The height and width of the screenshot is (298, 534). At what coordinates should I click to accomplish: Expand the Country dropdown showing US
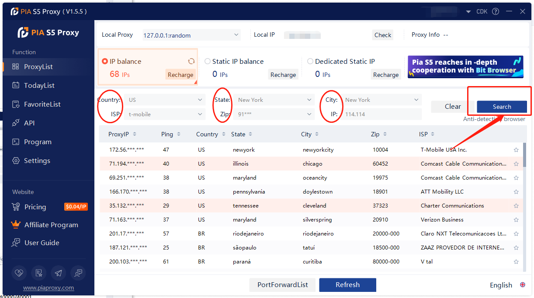[x=165, y=100]
